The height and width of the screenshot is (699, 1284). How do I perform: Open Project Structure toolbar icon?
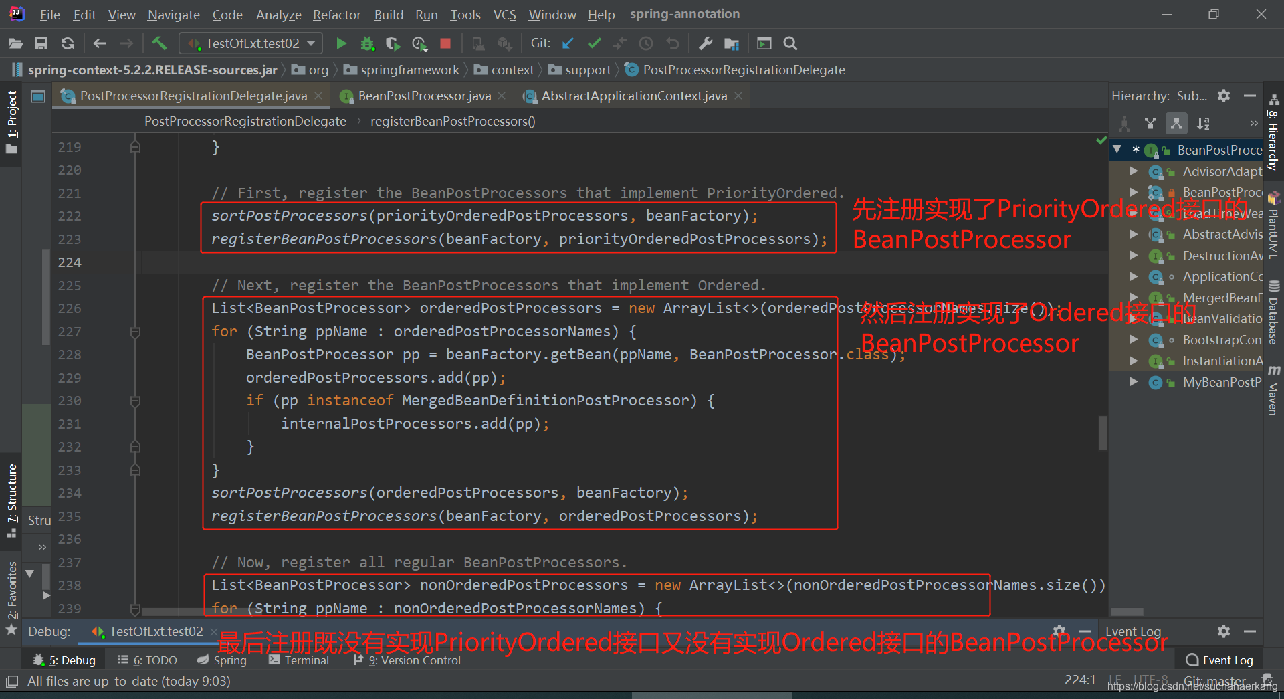tap(732, 43)
